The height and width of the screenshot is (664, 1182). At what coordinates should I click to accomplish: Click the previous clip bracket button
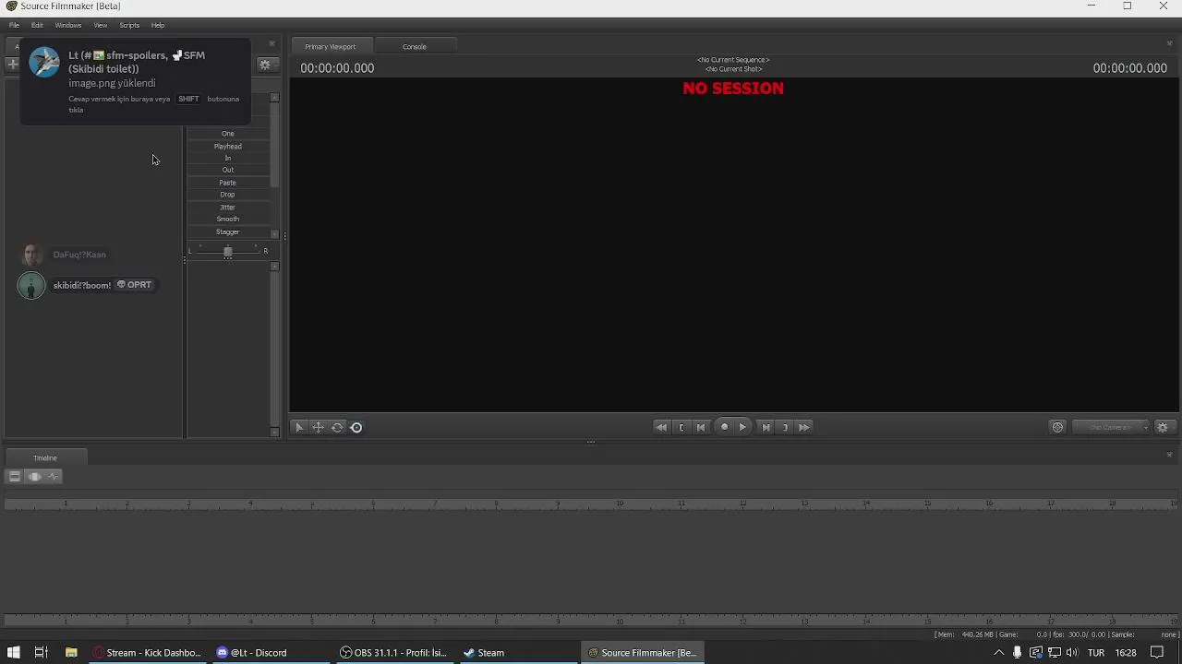point(681,427)
